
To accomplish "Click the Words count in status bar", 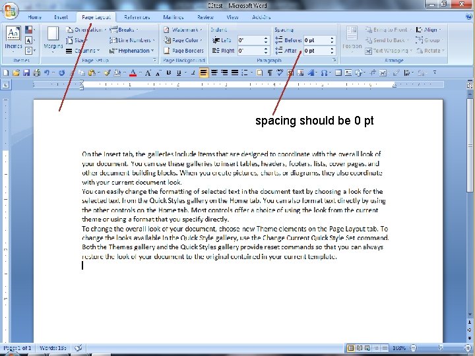I will click(x=53, y=348).
